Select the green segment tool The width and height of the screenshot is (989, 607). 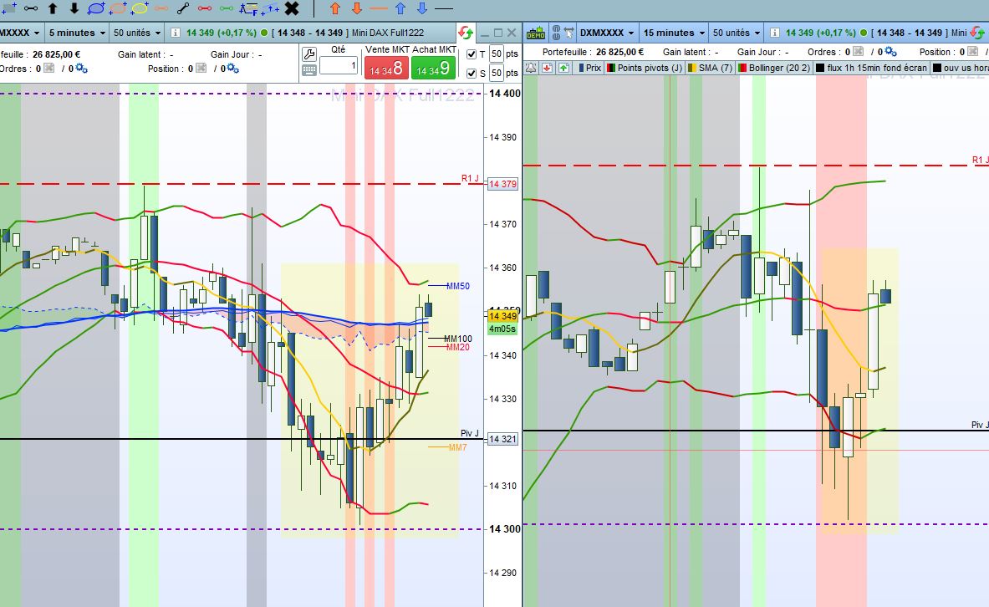pyautogui.click(x=227, y=9)
